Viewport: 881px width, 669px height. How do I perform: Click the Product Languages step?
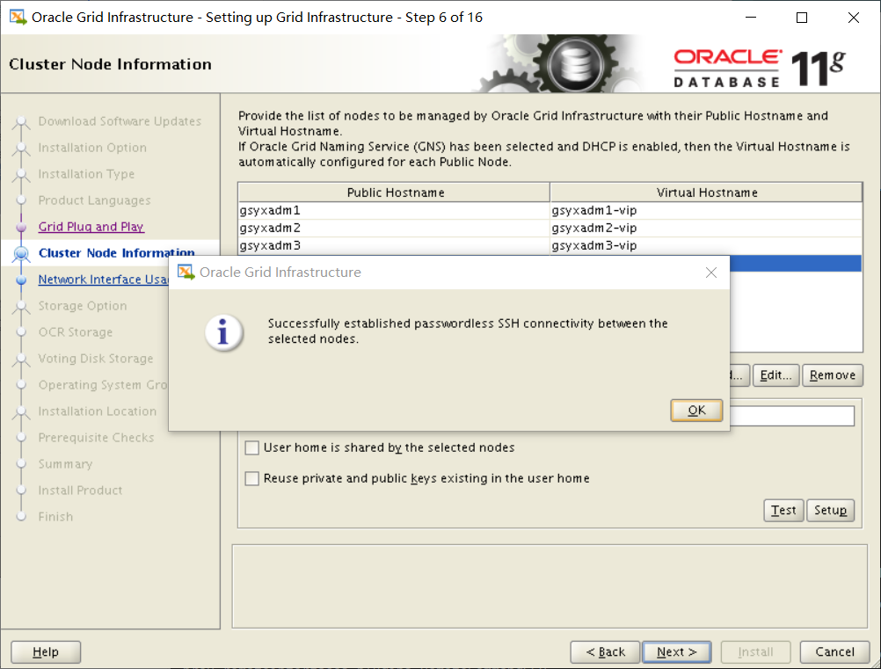click(x=94, y=200)
